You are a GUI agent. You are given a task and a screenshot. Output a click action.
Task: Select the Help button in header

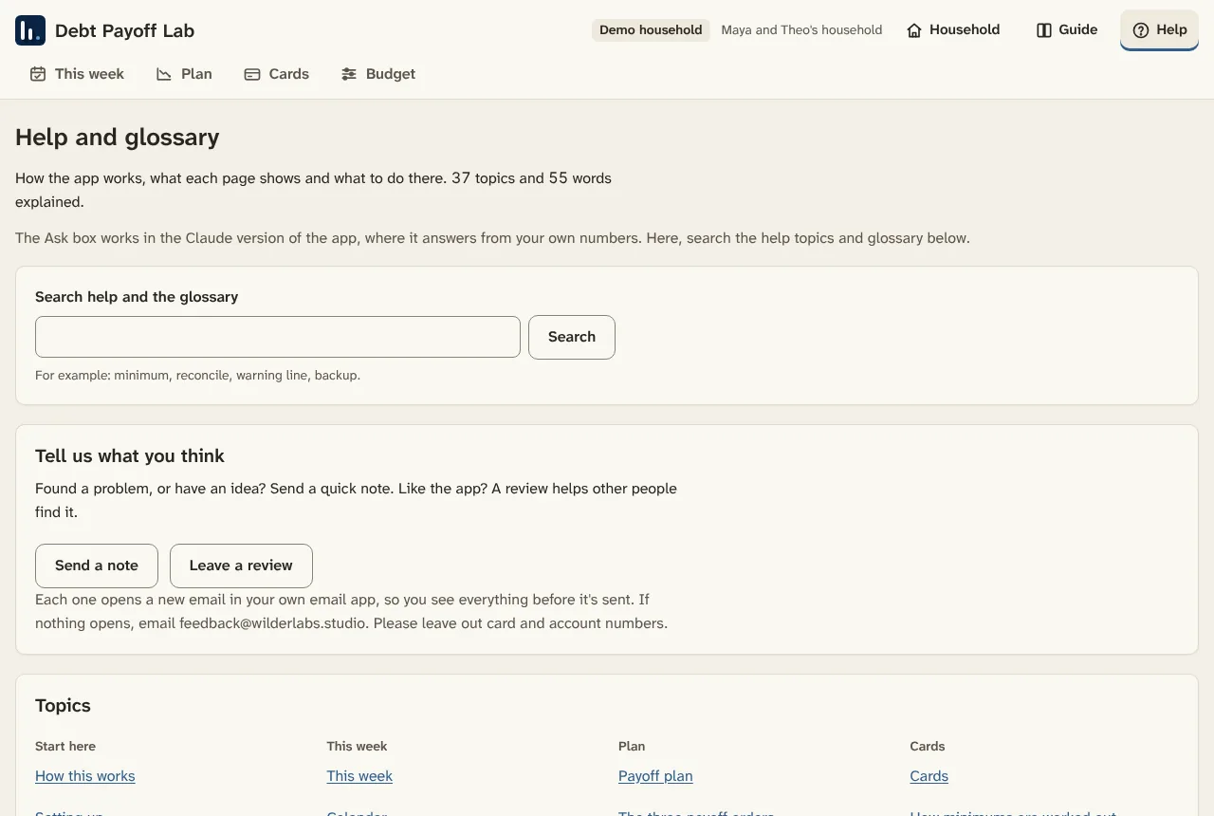[1160, 30]
